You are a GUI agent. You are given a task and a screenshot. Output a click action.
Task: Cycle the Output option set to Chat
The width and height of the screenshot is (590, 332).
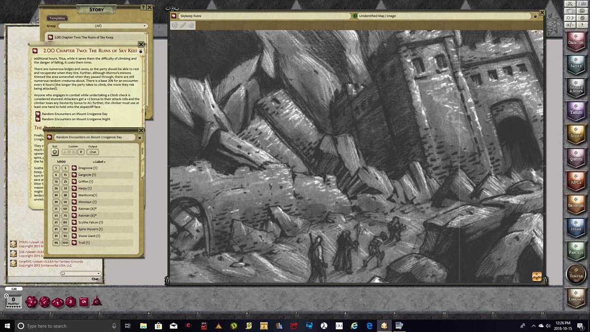click(x=93, y=152)
